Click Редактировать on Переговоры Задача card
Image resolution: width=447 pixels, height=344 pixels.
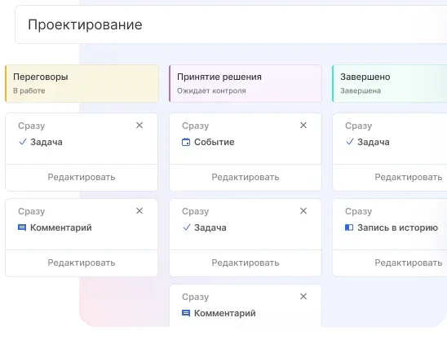(82, 177)
